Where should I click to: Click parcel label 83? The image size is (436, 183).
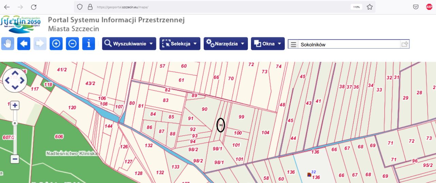point(166,100)
